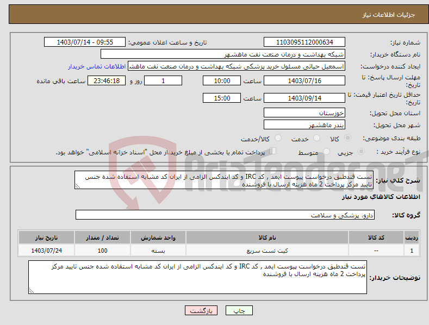Click the گروه کالا field دارو، پزشکی و سلامت
The height and width of the screenshot is (325, 429).
[225, 215]
